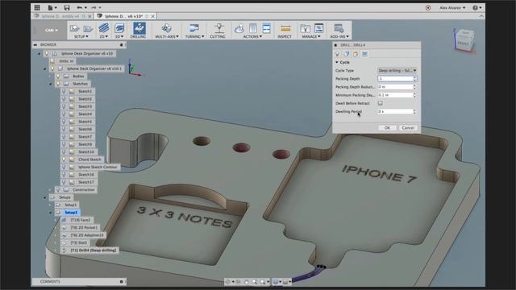Select the [T6] 2D Pocket1 operation
This screenshot has height=290, width=516.
click(x=84, y=227)
